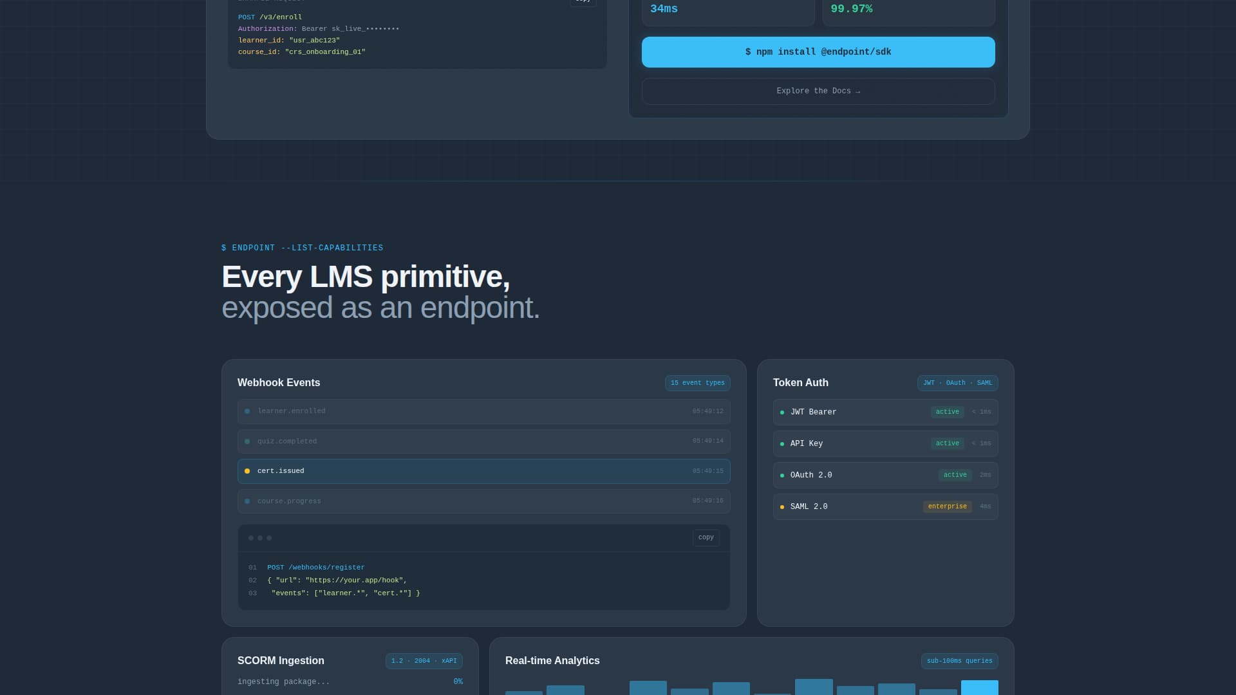Select the course.progress webhook event row
The width and height of the screenshot is (1236, 695).
pos(483,501)
